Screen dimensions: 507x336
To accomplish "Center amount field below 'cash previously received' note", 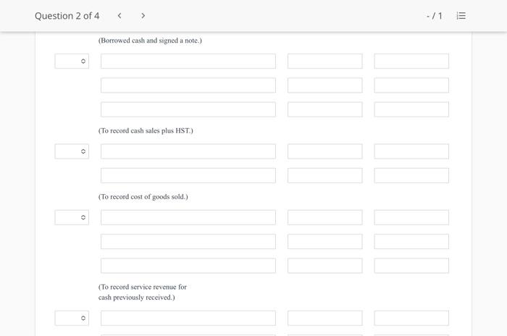I will point(325,318).
